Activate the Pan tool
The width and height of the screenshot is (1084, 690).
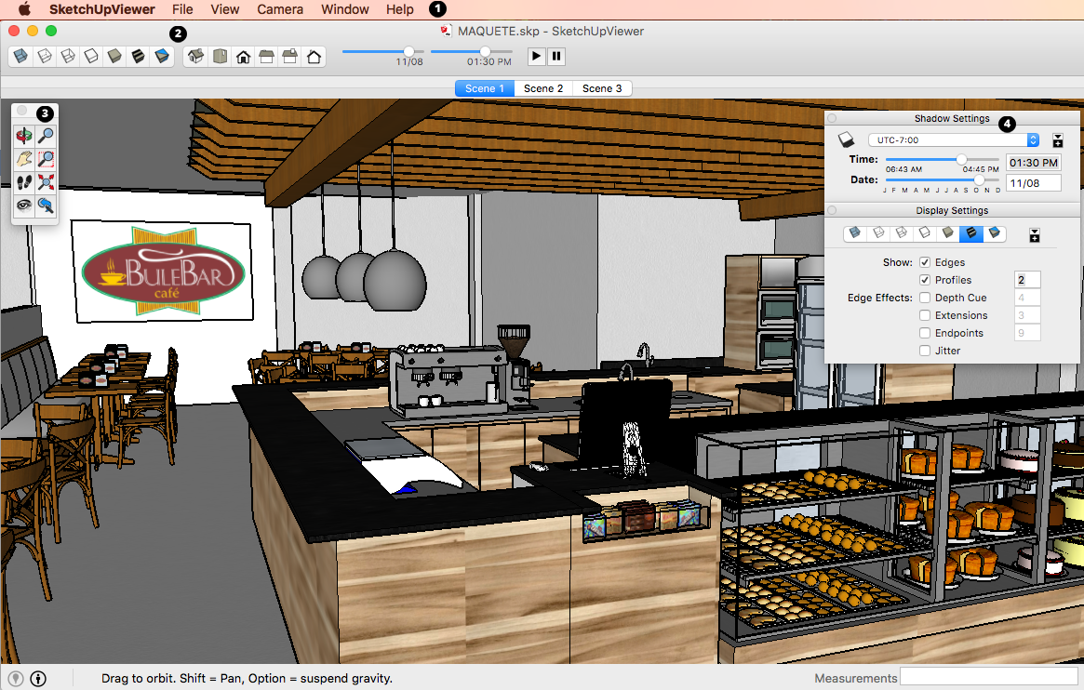(x=23, y=158)
